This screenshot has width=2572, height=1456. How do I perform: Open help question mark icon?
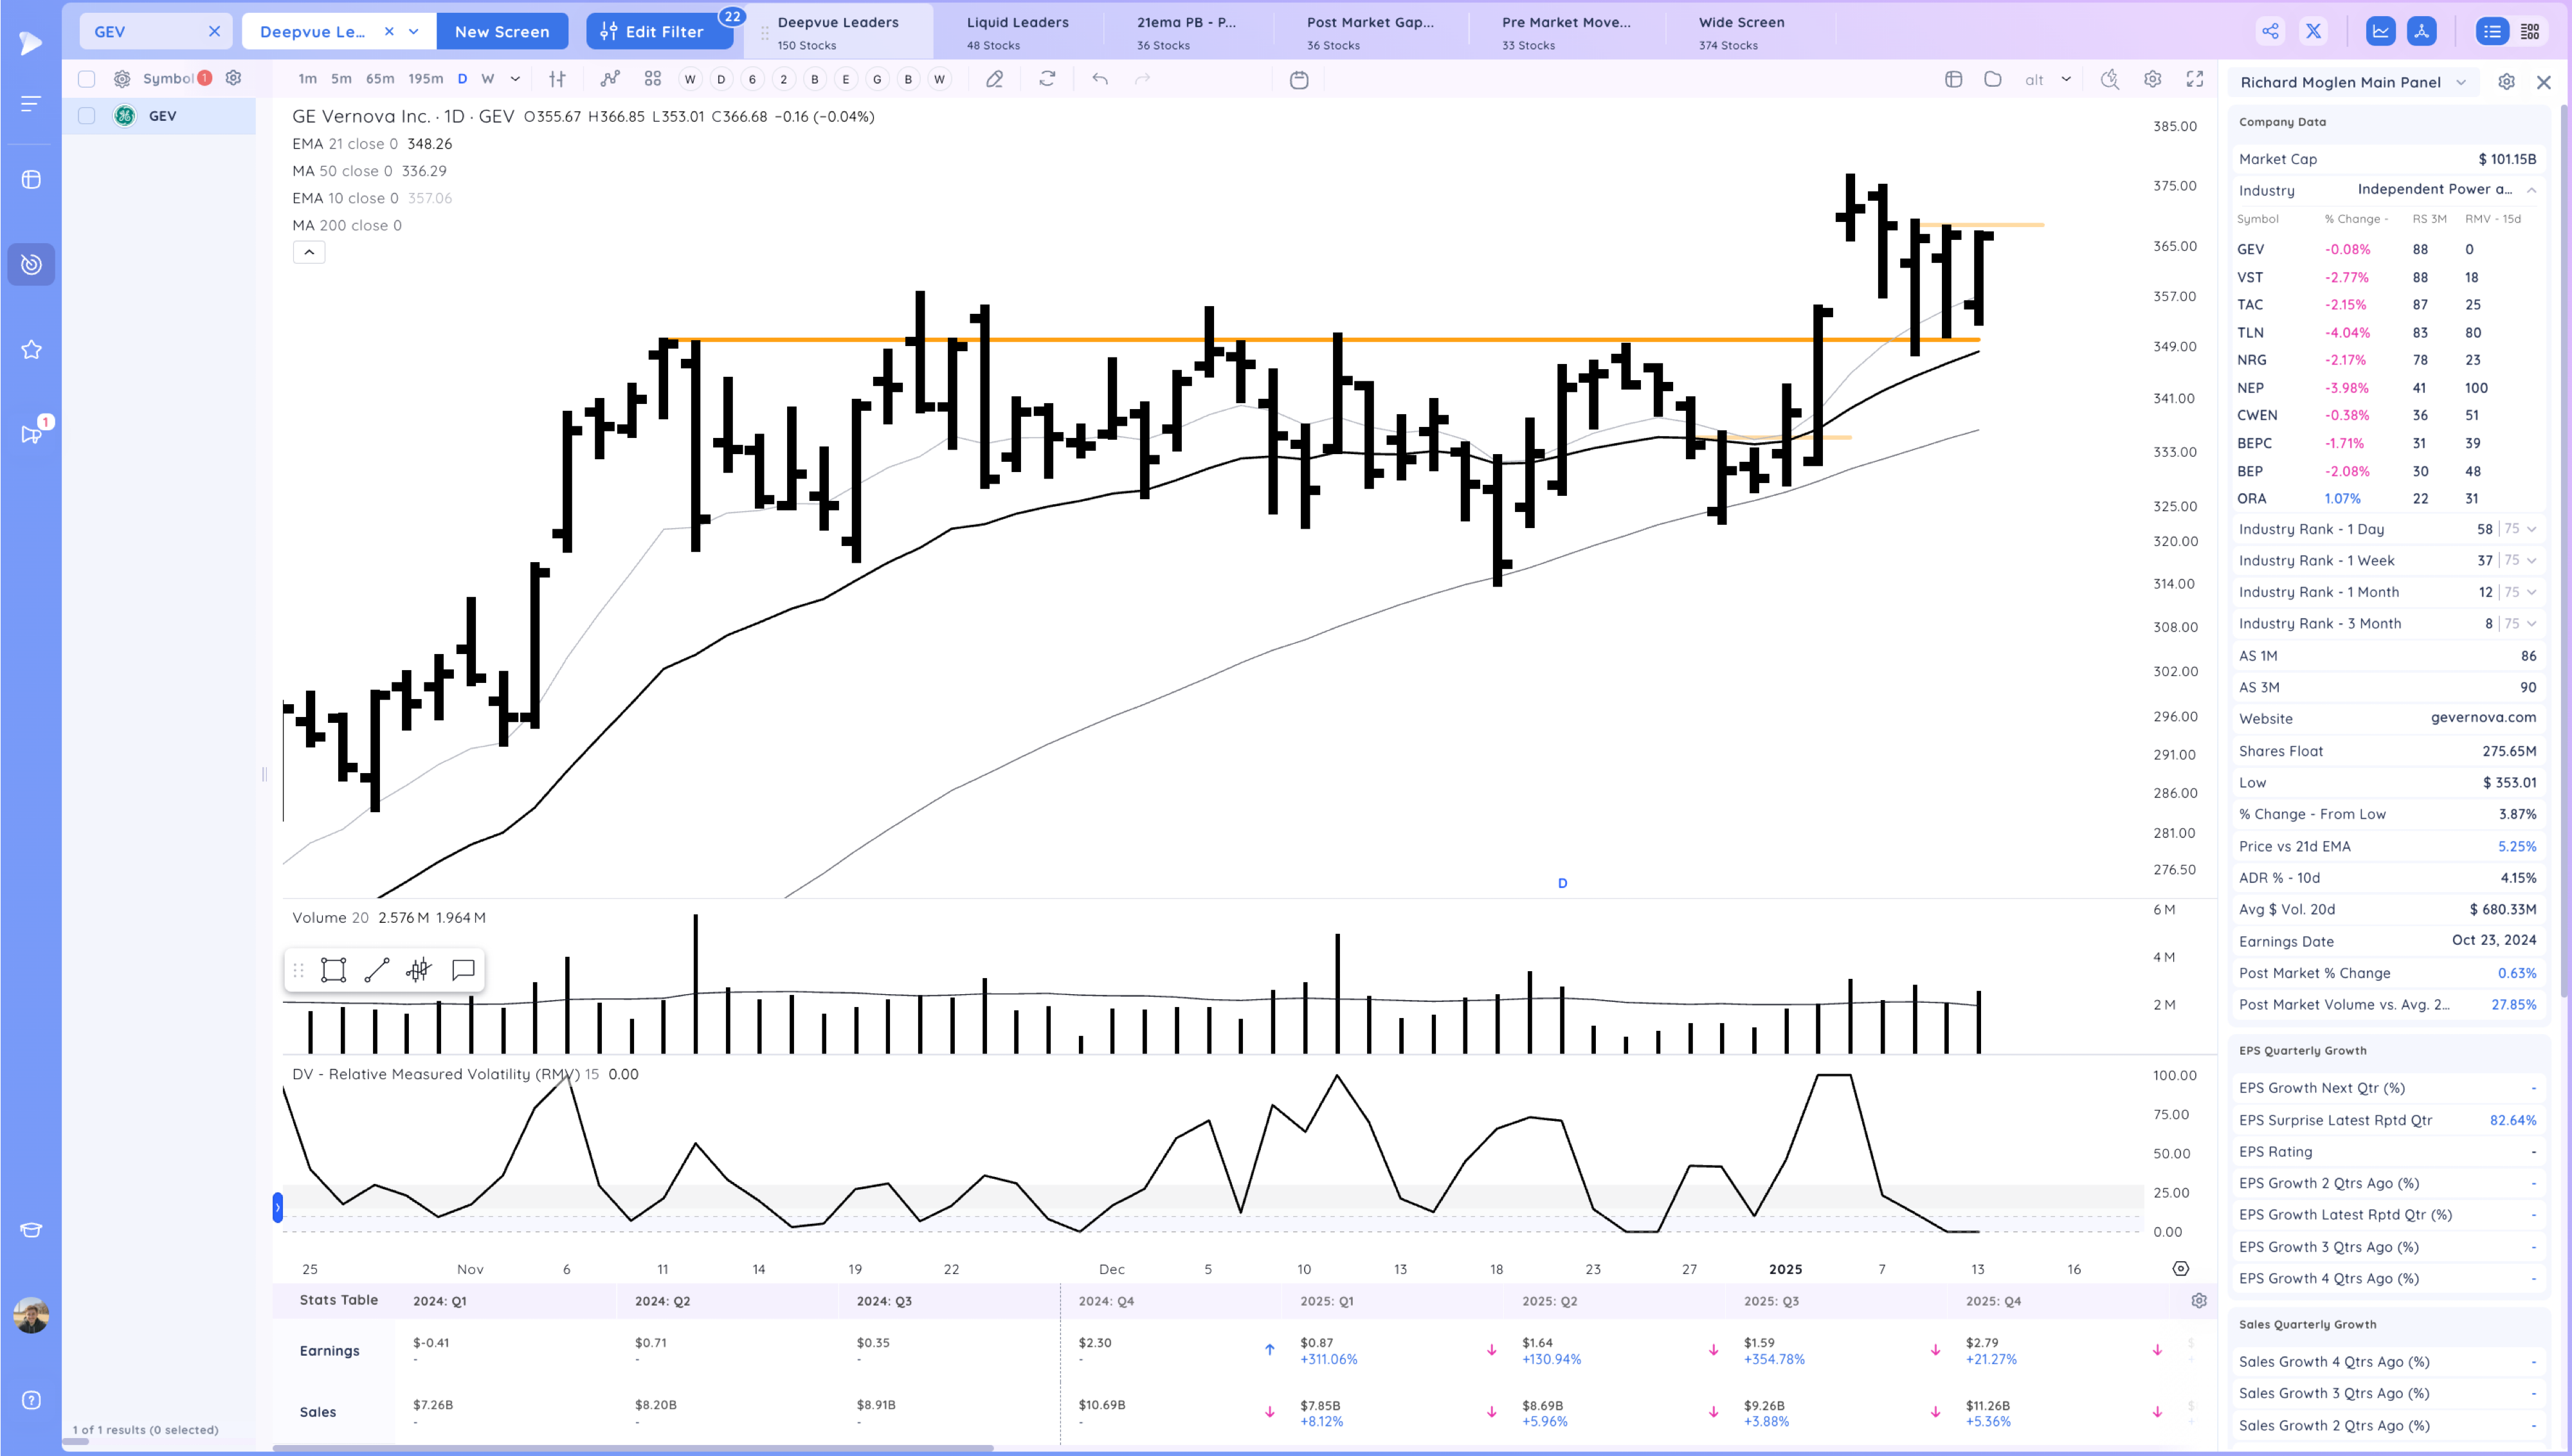[x=31, y=1400]
